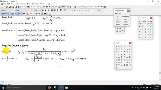161x90 pixels.
Task: Open a file with the Open folder icon
Action: pyautogui.click(x=7, y=7)
